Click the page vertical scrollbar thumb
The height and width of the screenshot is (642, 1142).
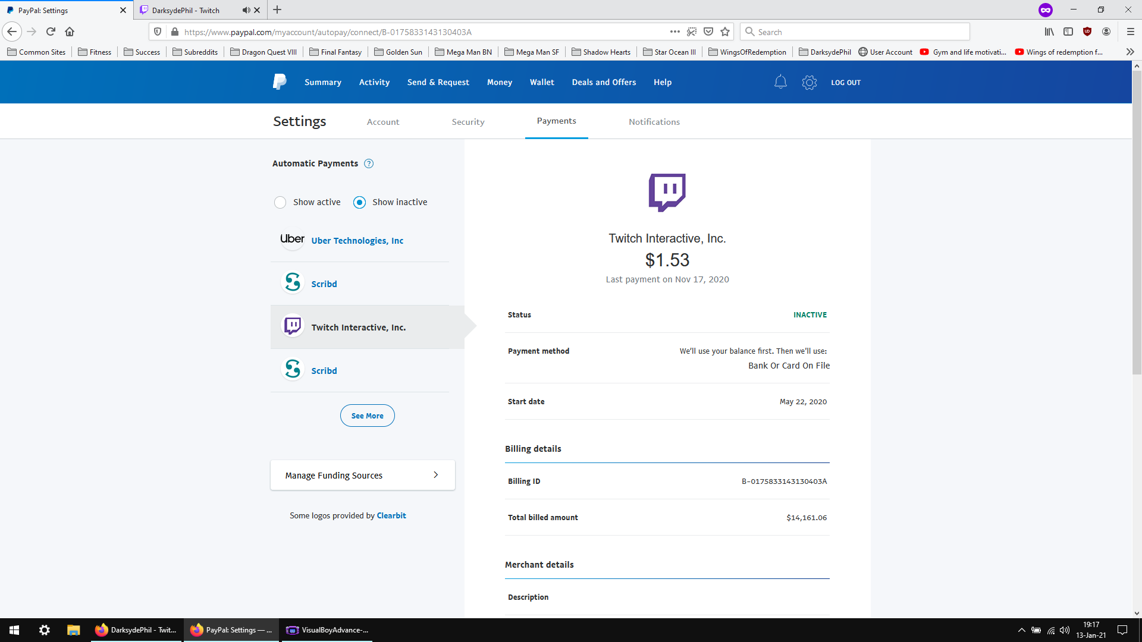[x=1137, y=223]
